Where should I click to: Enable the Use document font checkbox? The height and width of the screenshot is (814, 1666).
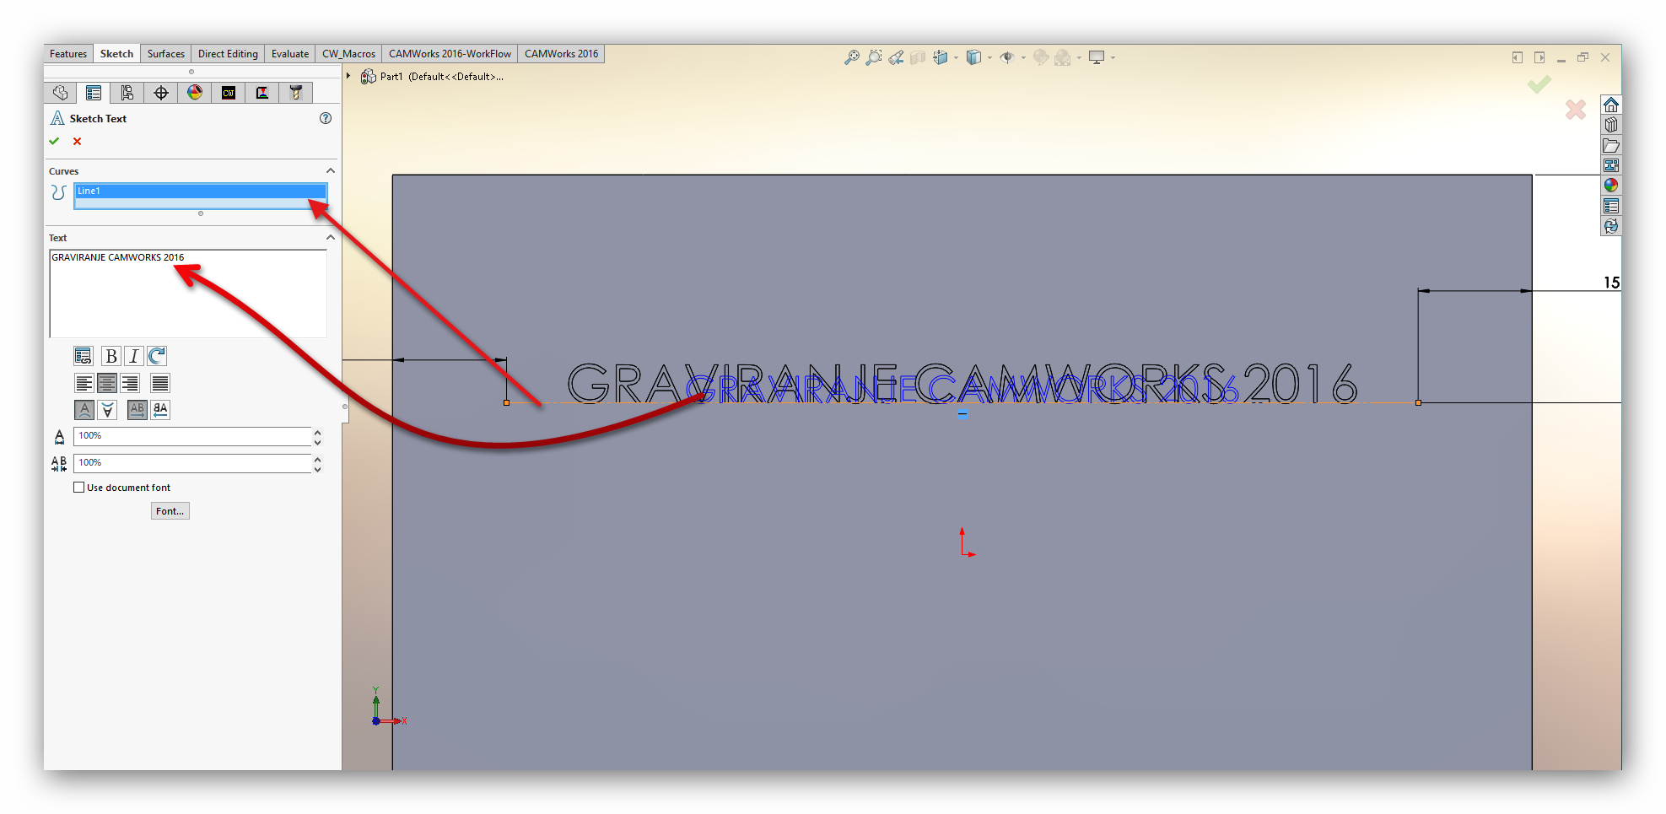coord(79,488)
